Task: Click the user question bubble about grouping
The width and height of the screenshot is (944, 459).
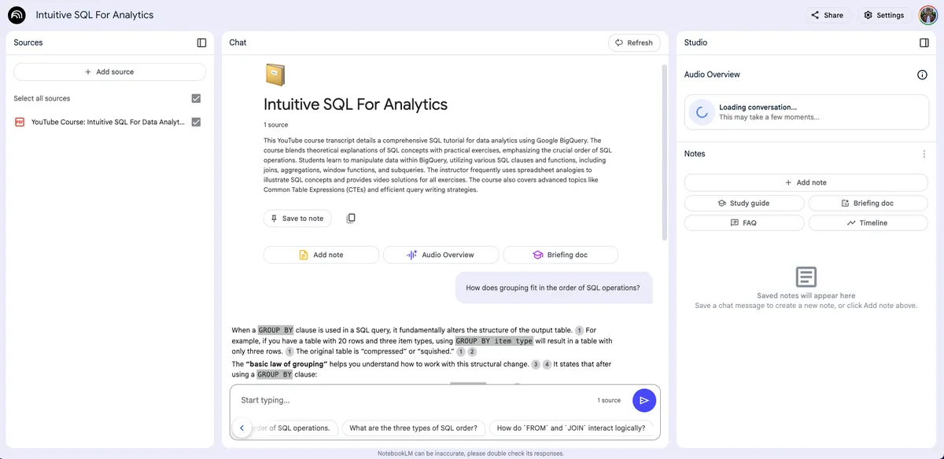Action: 553,288
